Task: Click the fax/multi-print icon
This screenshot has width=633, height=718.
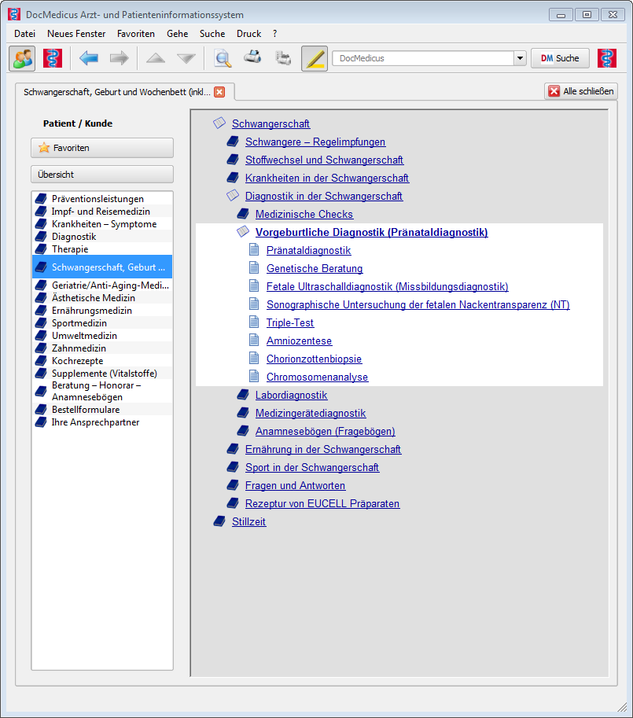Action: [283, 58]
